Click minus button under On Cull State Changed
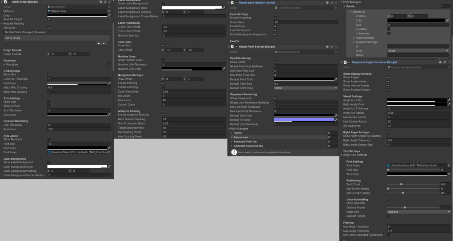 pyautogui.click(x=104, y=44)
